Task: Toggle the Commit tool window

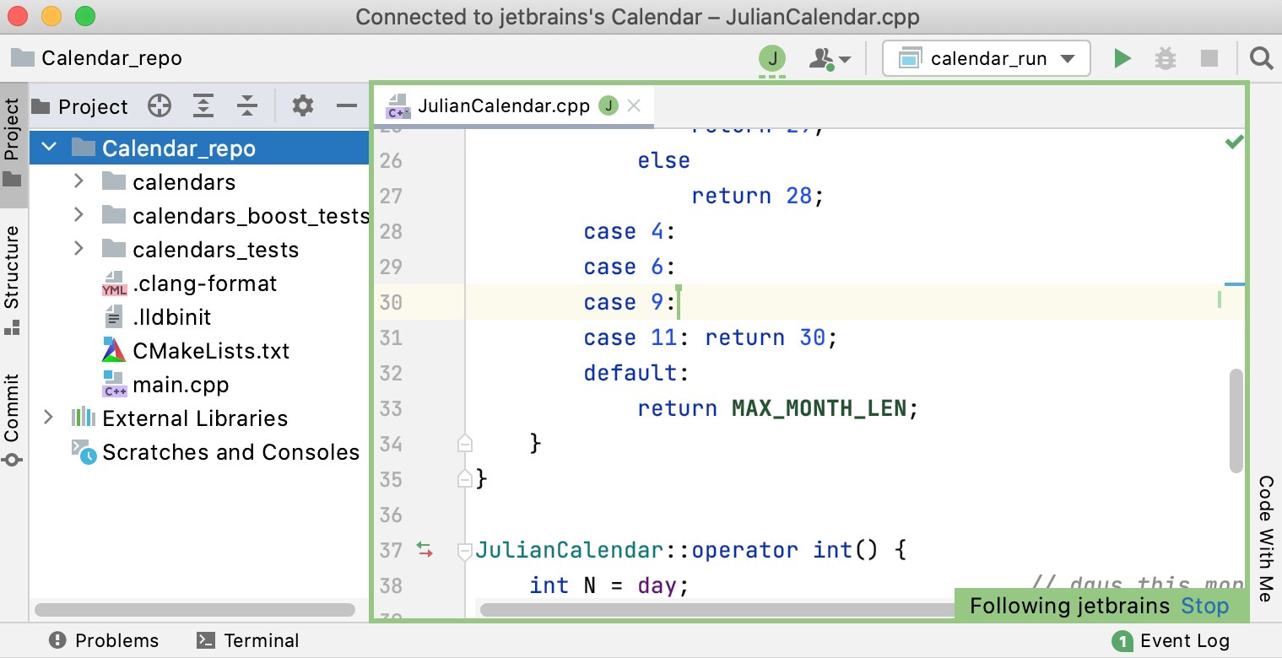Action: [x=12, y=418]
